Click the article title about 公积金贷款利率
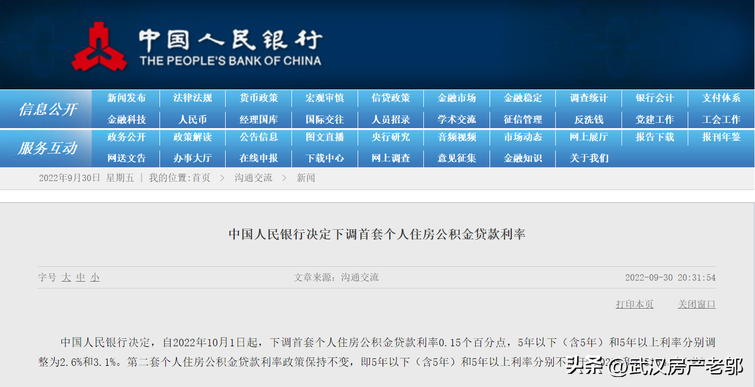 [x=377, y=234]
